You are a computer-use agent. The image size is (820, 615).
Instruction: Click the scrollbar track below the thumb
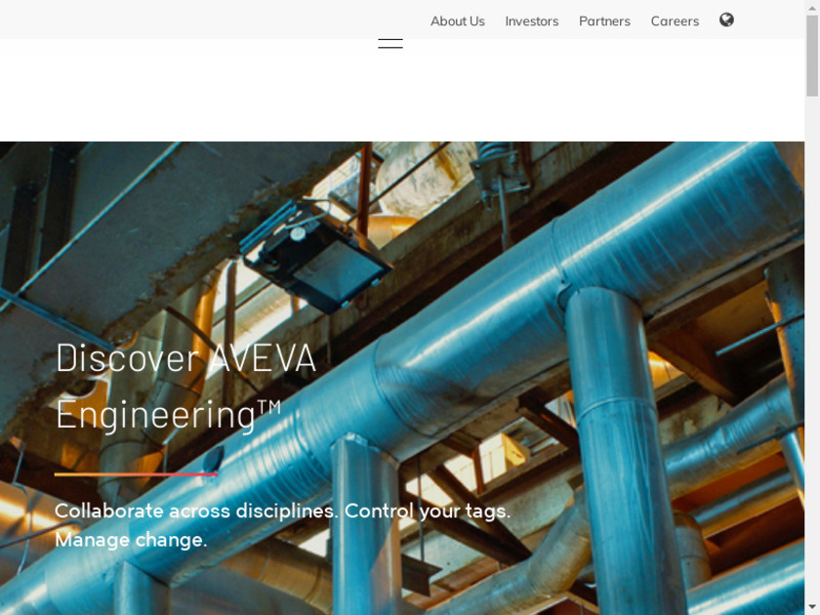pyautogui.click(x=812, y=350)
